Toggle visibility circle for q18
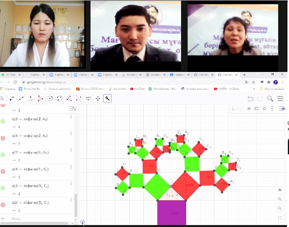This screenshot has height=227, width=289. tap(3, 171)
